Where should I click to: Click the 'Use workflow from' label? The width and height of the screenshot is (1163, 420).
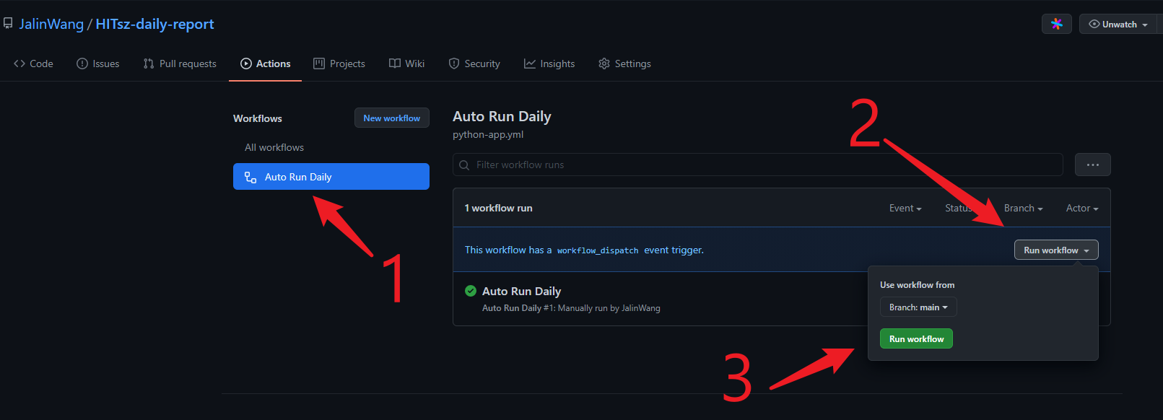tap(917, 285)
